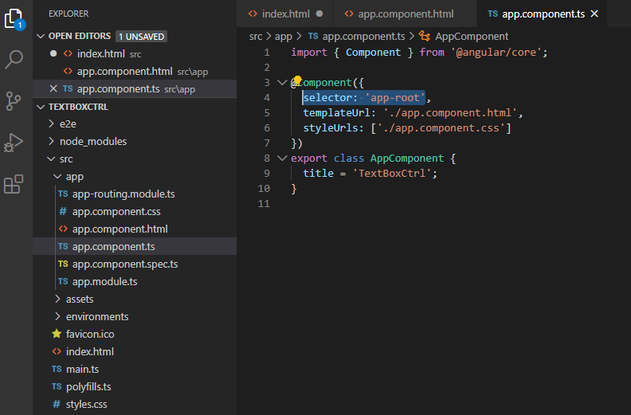Click the './app.component.html' templateUrl string
This screenshot has height=415, width=631.
[450, 112]
